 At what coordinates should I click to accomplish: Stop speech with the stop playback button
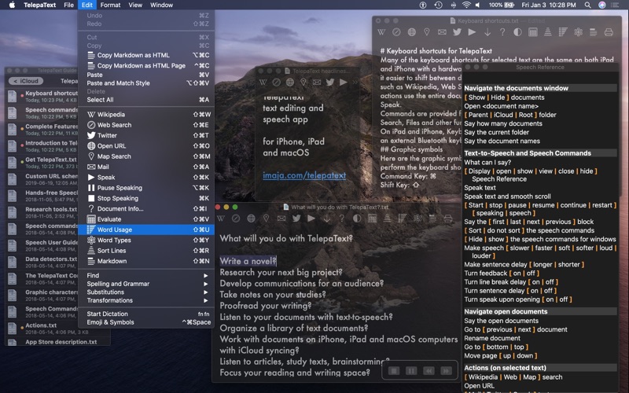pos(394,371)
